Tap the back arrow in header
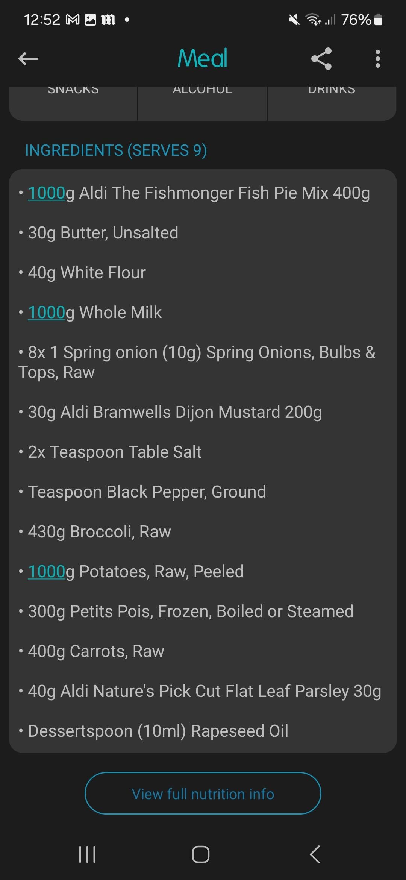The height and width of the screenshot is (880, 406). click(28, 59)
